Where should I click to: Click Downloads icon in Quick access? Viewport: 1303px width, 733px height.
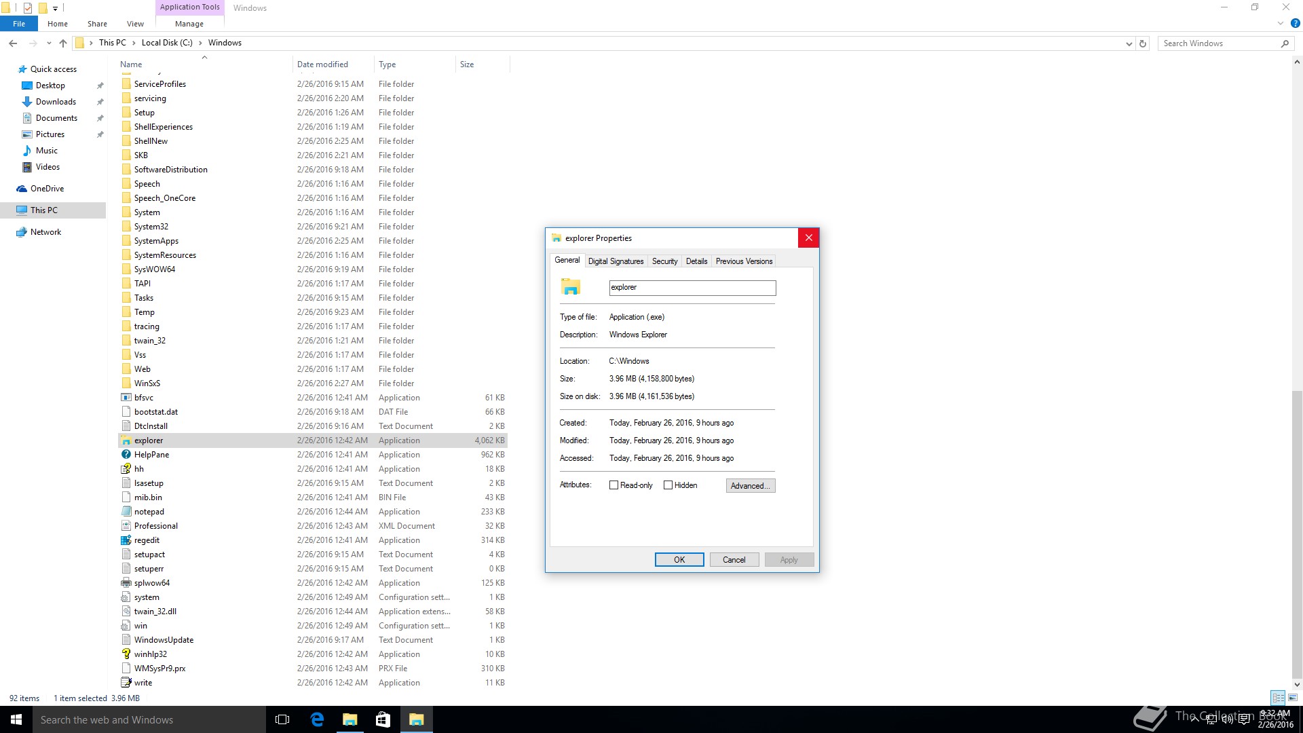coord(27,102)
